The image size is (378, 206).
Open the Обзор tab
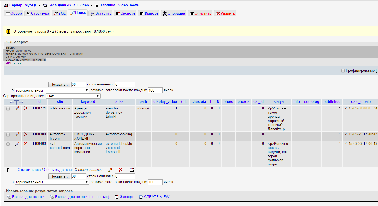pyautogui.click(x=14, y=13)
